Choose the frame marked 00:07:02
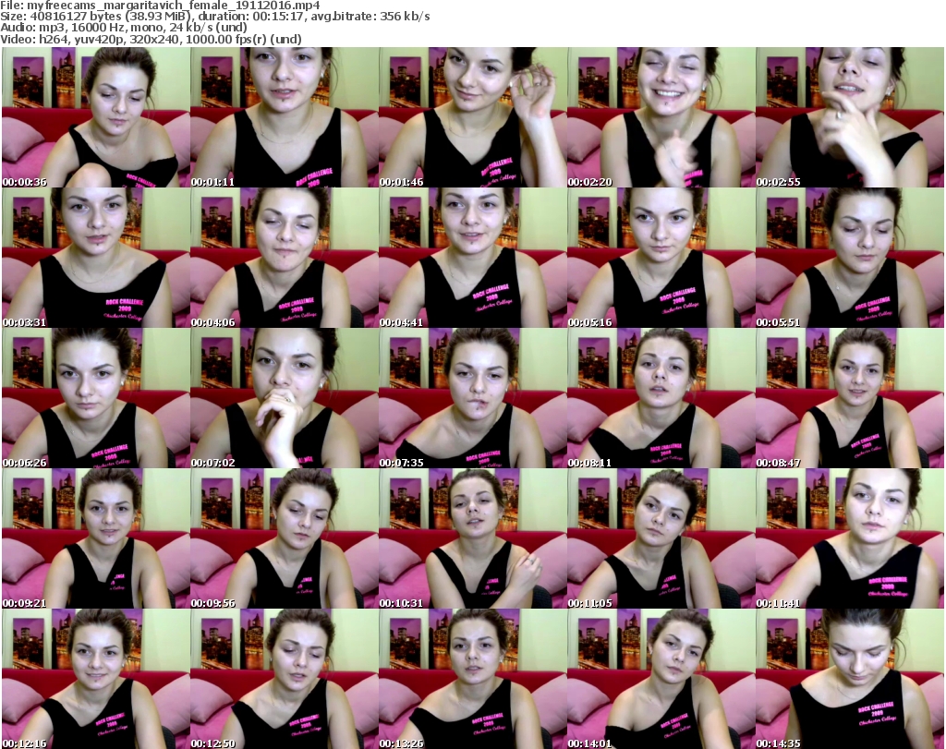 (284, 398)
